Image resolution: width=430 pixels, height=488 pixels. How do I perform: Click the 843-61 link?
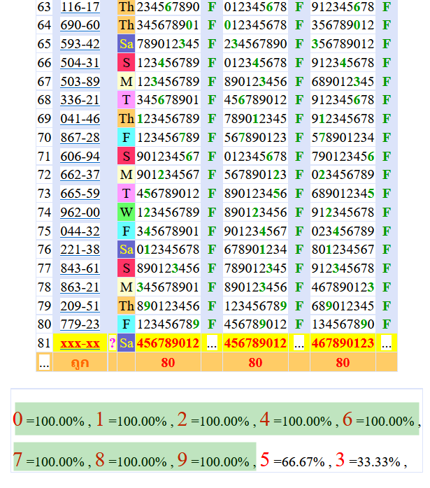pyautogui.click(x=80, y=268)
